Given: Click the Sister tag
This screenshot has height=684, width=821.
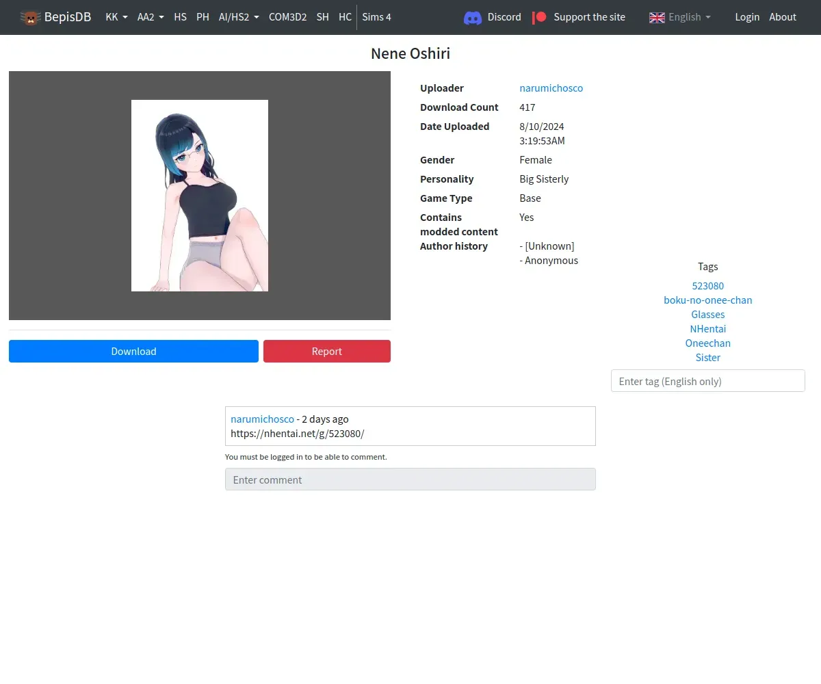Looking at the screenshot, I should [708, 358].
